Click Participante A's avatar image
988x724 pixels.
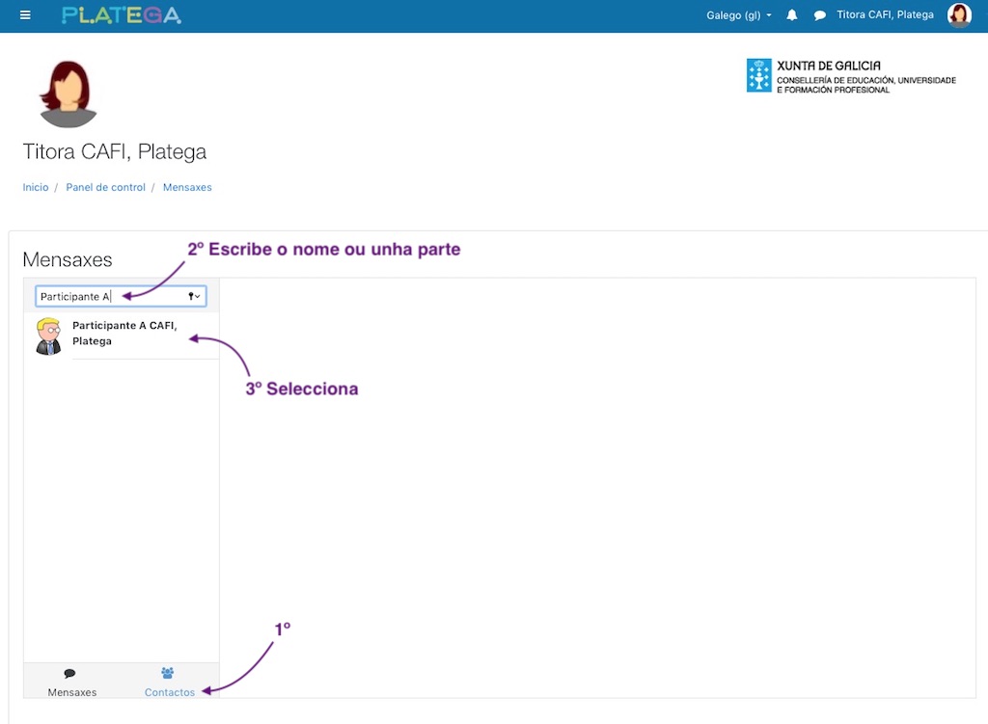(48, 336)
